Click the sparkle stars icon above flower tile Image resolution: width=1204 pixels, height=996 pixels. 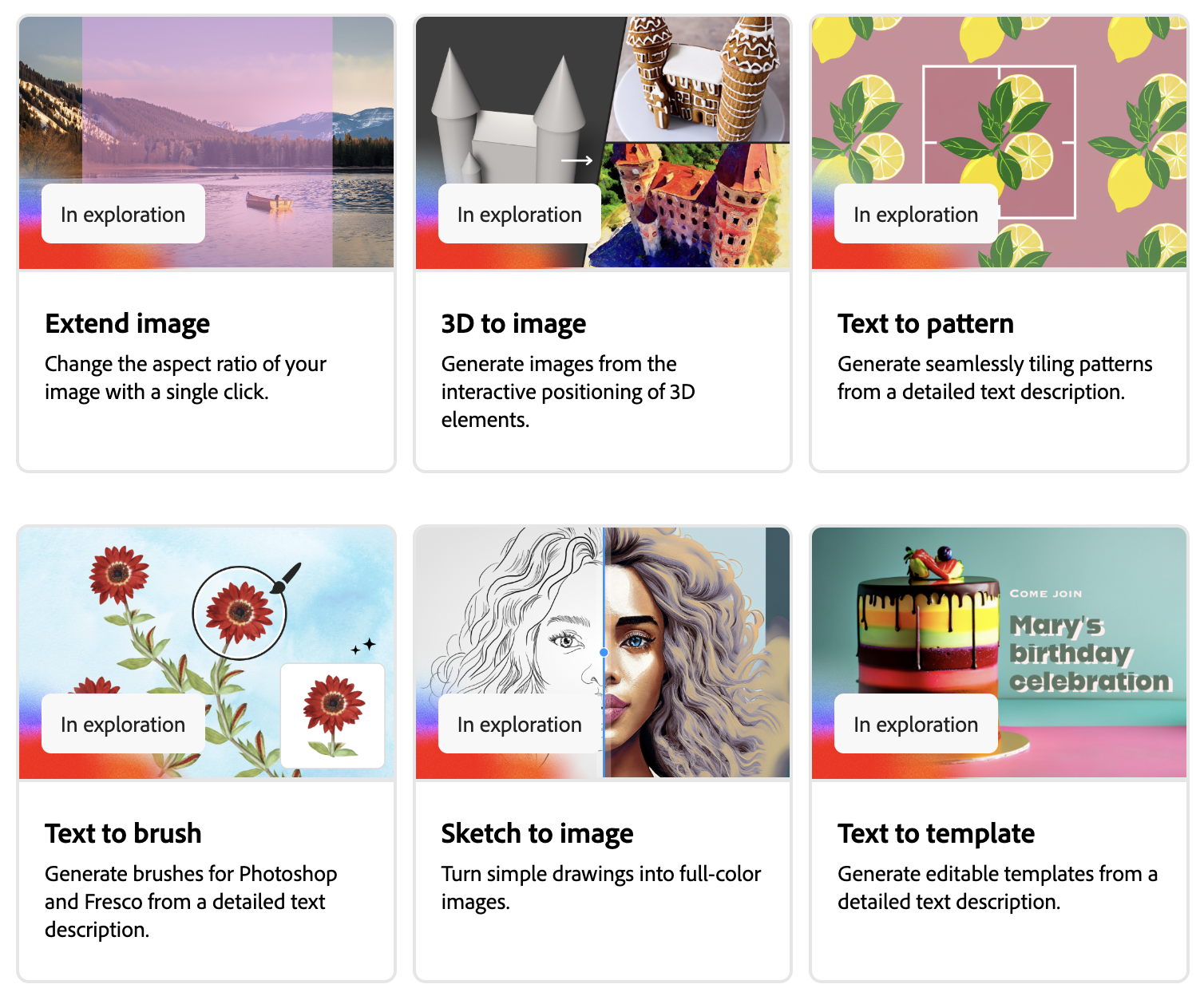point(363,646)
